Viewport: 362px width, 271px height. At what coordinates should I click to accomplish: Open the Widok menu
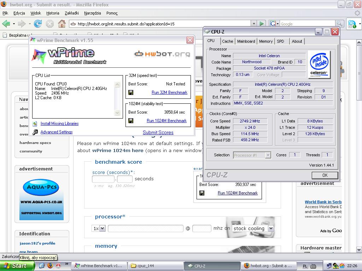(36, 13)
